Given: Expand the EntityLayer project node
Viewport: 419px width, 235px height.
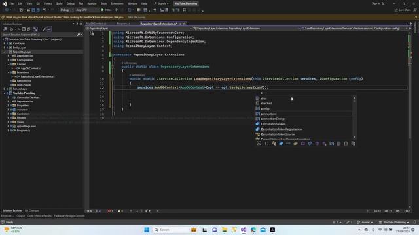Looking at the screenshot, I should (5, 48).
